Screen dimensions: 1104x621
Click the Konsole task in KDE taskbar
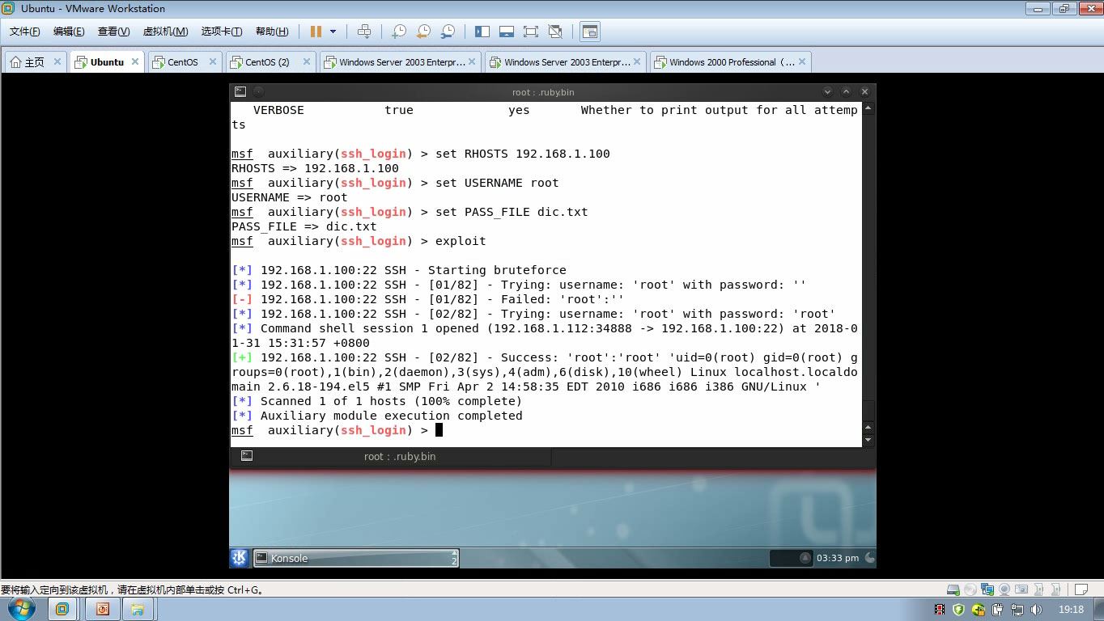pyautogui.click(x=356, y=558)
